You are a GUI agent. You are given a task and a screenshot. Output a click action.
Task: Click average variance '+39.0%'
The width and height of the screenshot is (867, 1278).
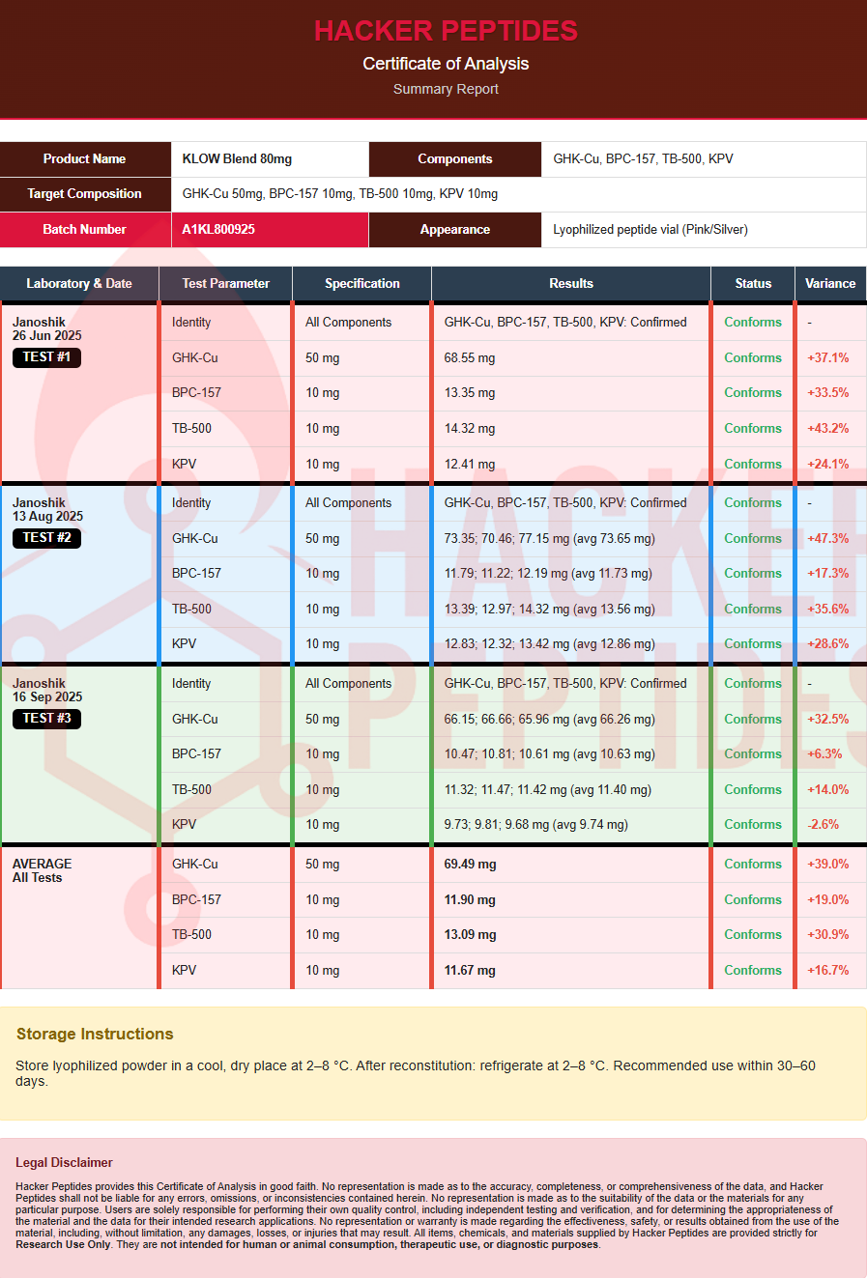tap(828, 865)
